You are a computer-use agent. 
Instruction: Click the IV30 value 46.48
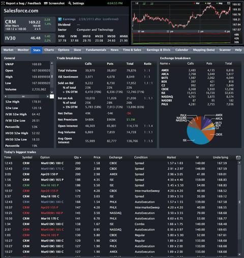tap(36, 38)
